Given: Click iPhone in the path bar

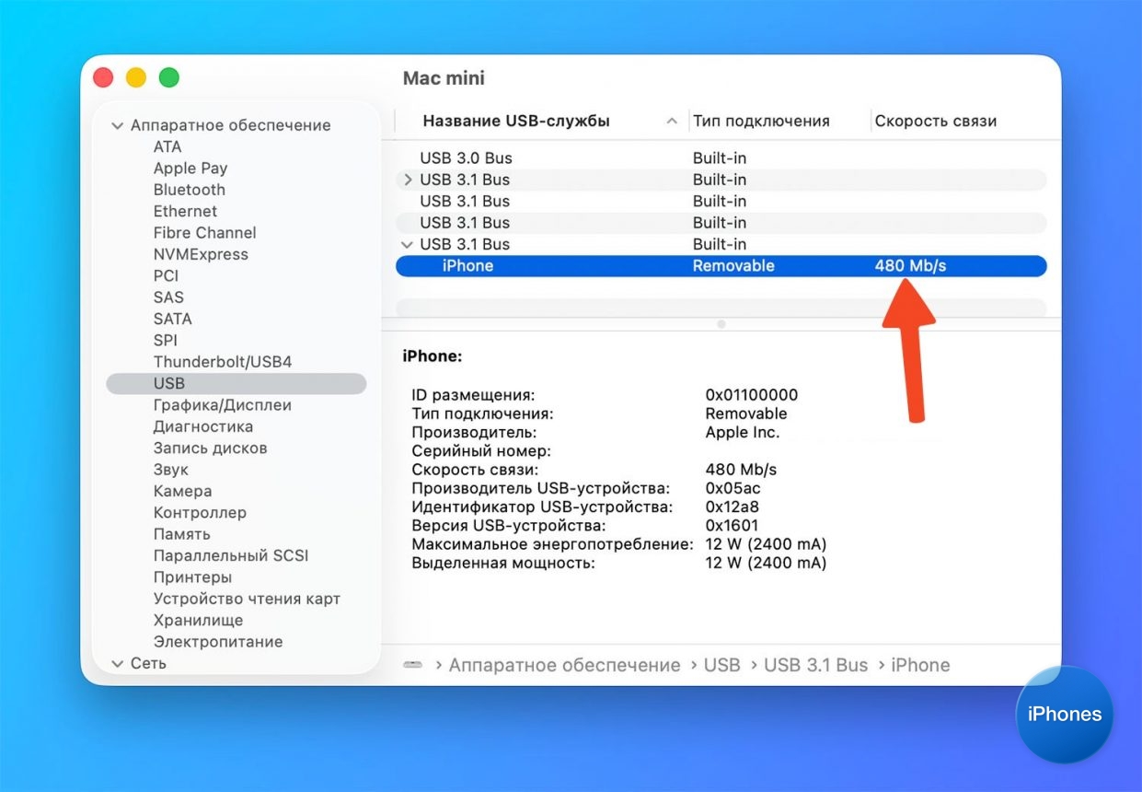Looking at the screenshot, I should 920,665.
